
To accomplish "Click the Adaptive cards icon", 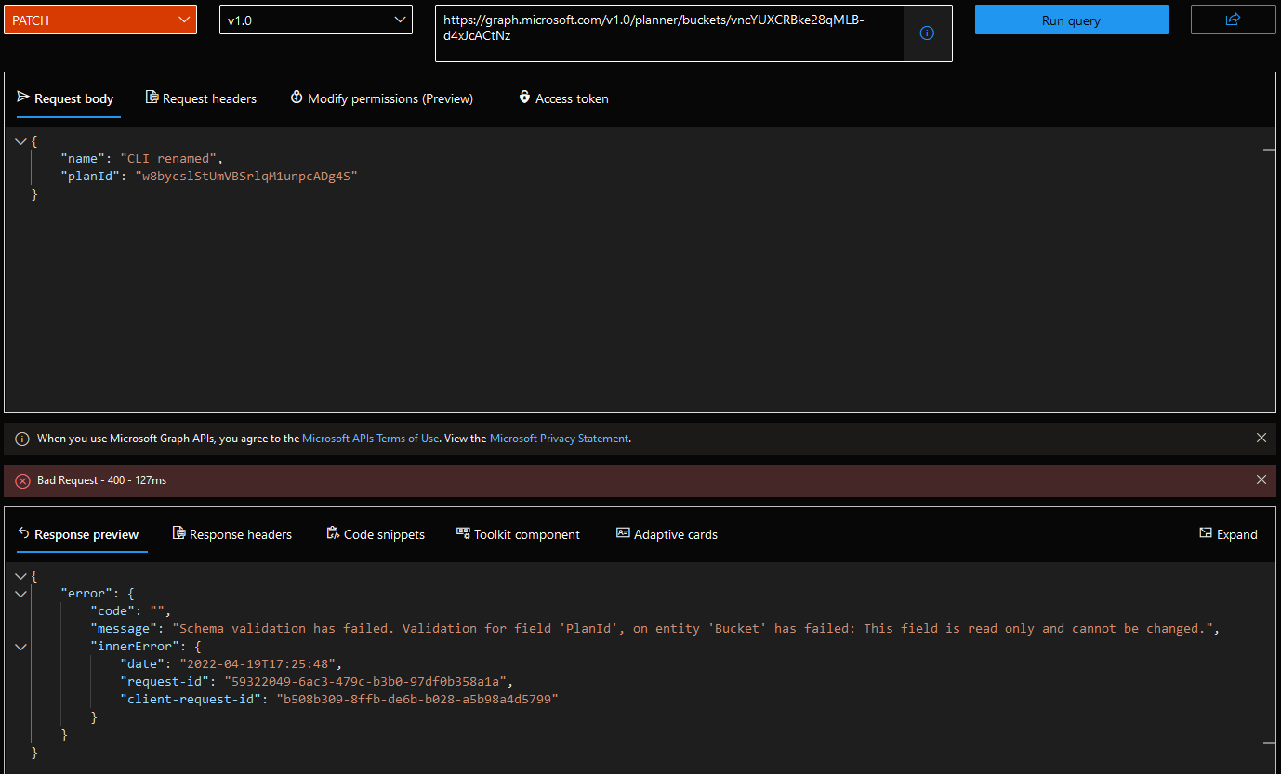I will pyautogui.click(x=623, y=533).
